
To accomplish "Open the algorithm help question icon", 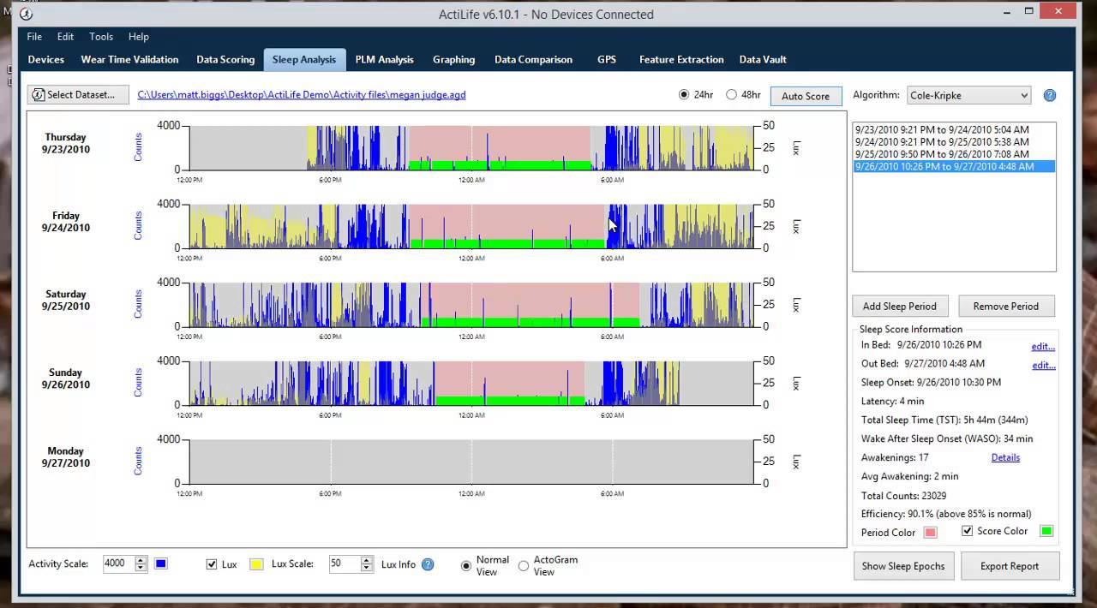I will coord(1049,95).
